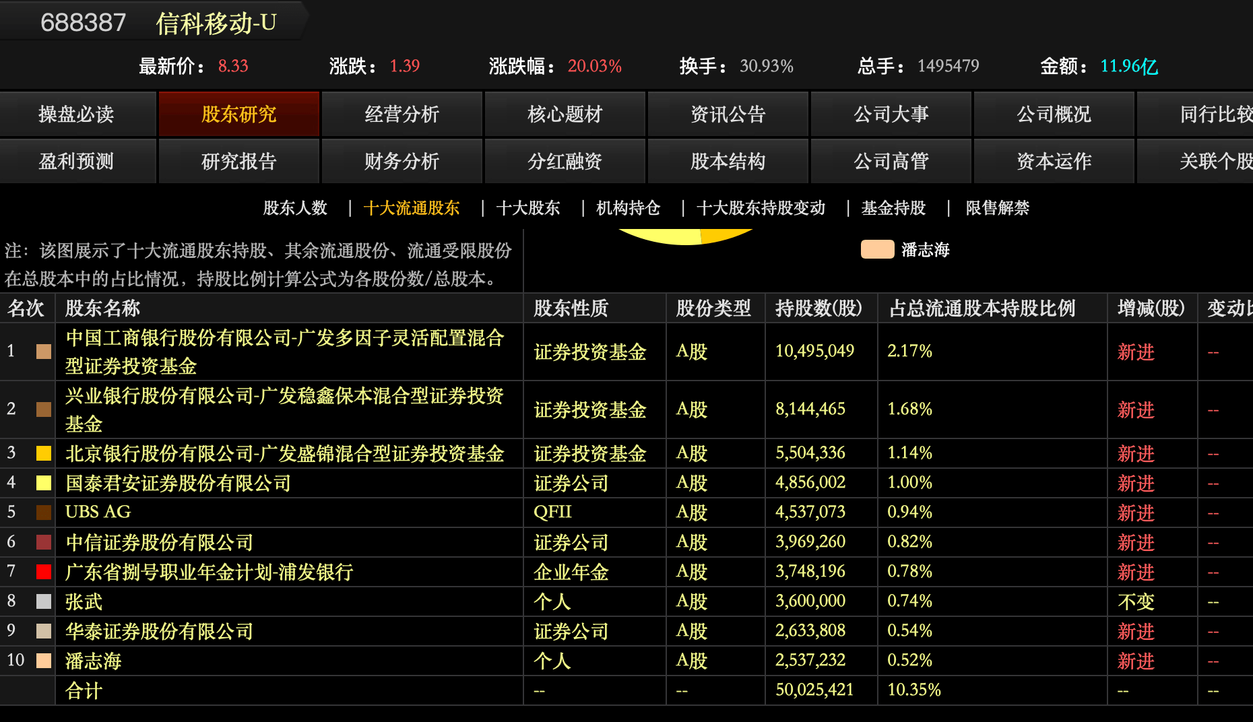Select the 股本结构 tab
The width and height of the screenshot is (1253, 722).
[728, 162]
